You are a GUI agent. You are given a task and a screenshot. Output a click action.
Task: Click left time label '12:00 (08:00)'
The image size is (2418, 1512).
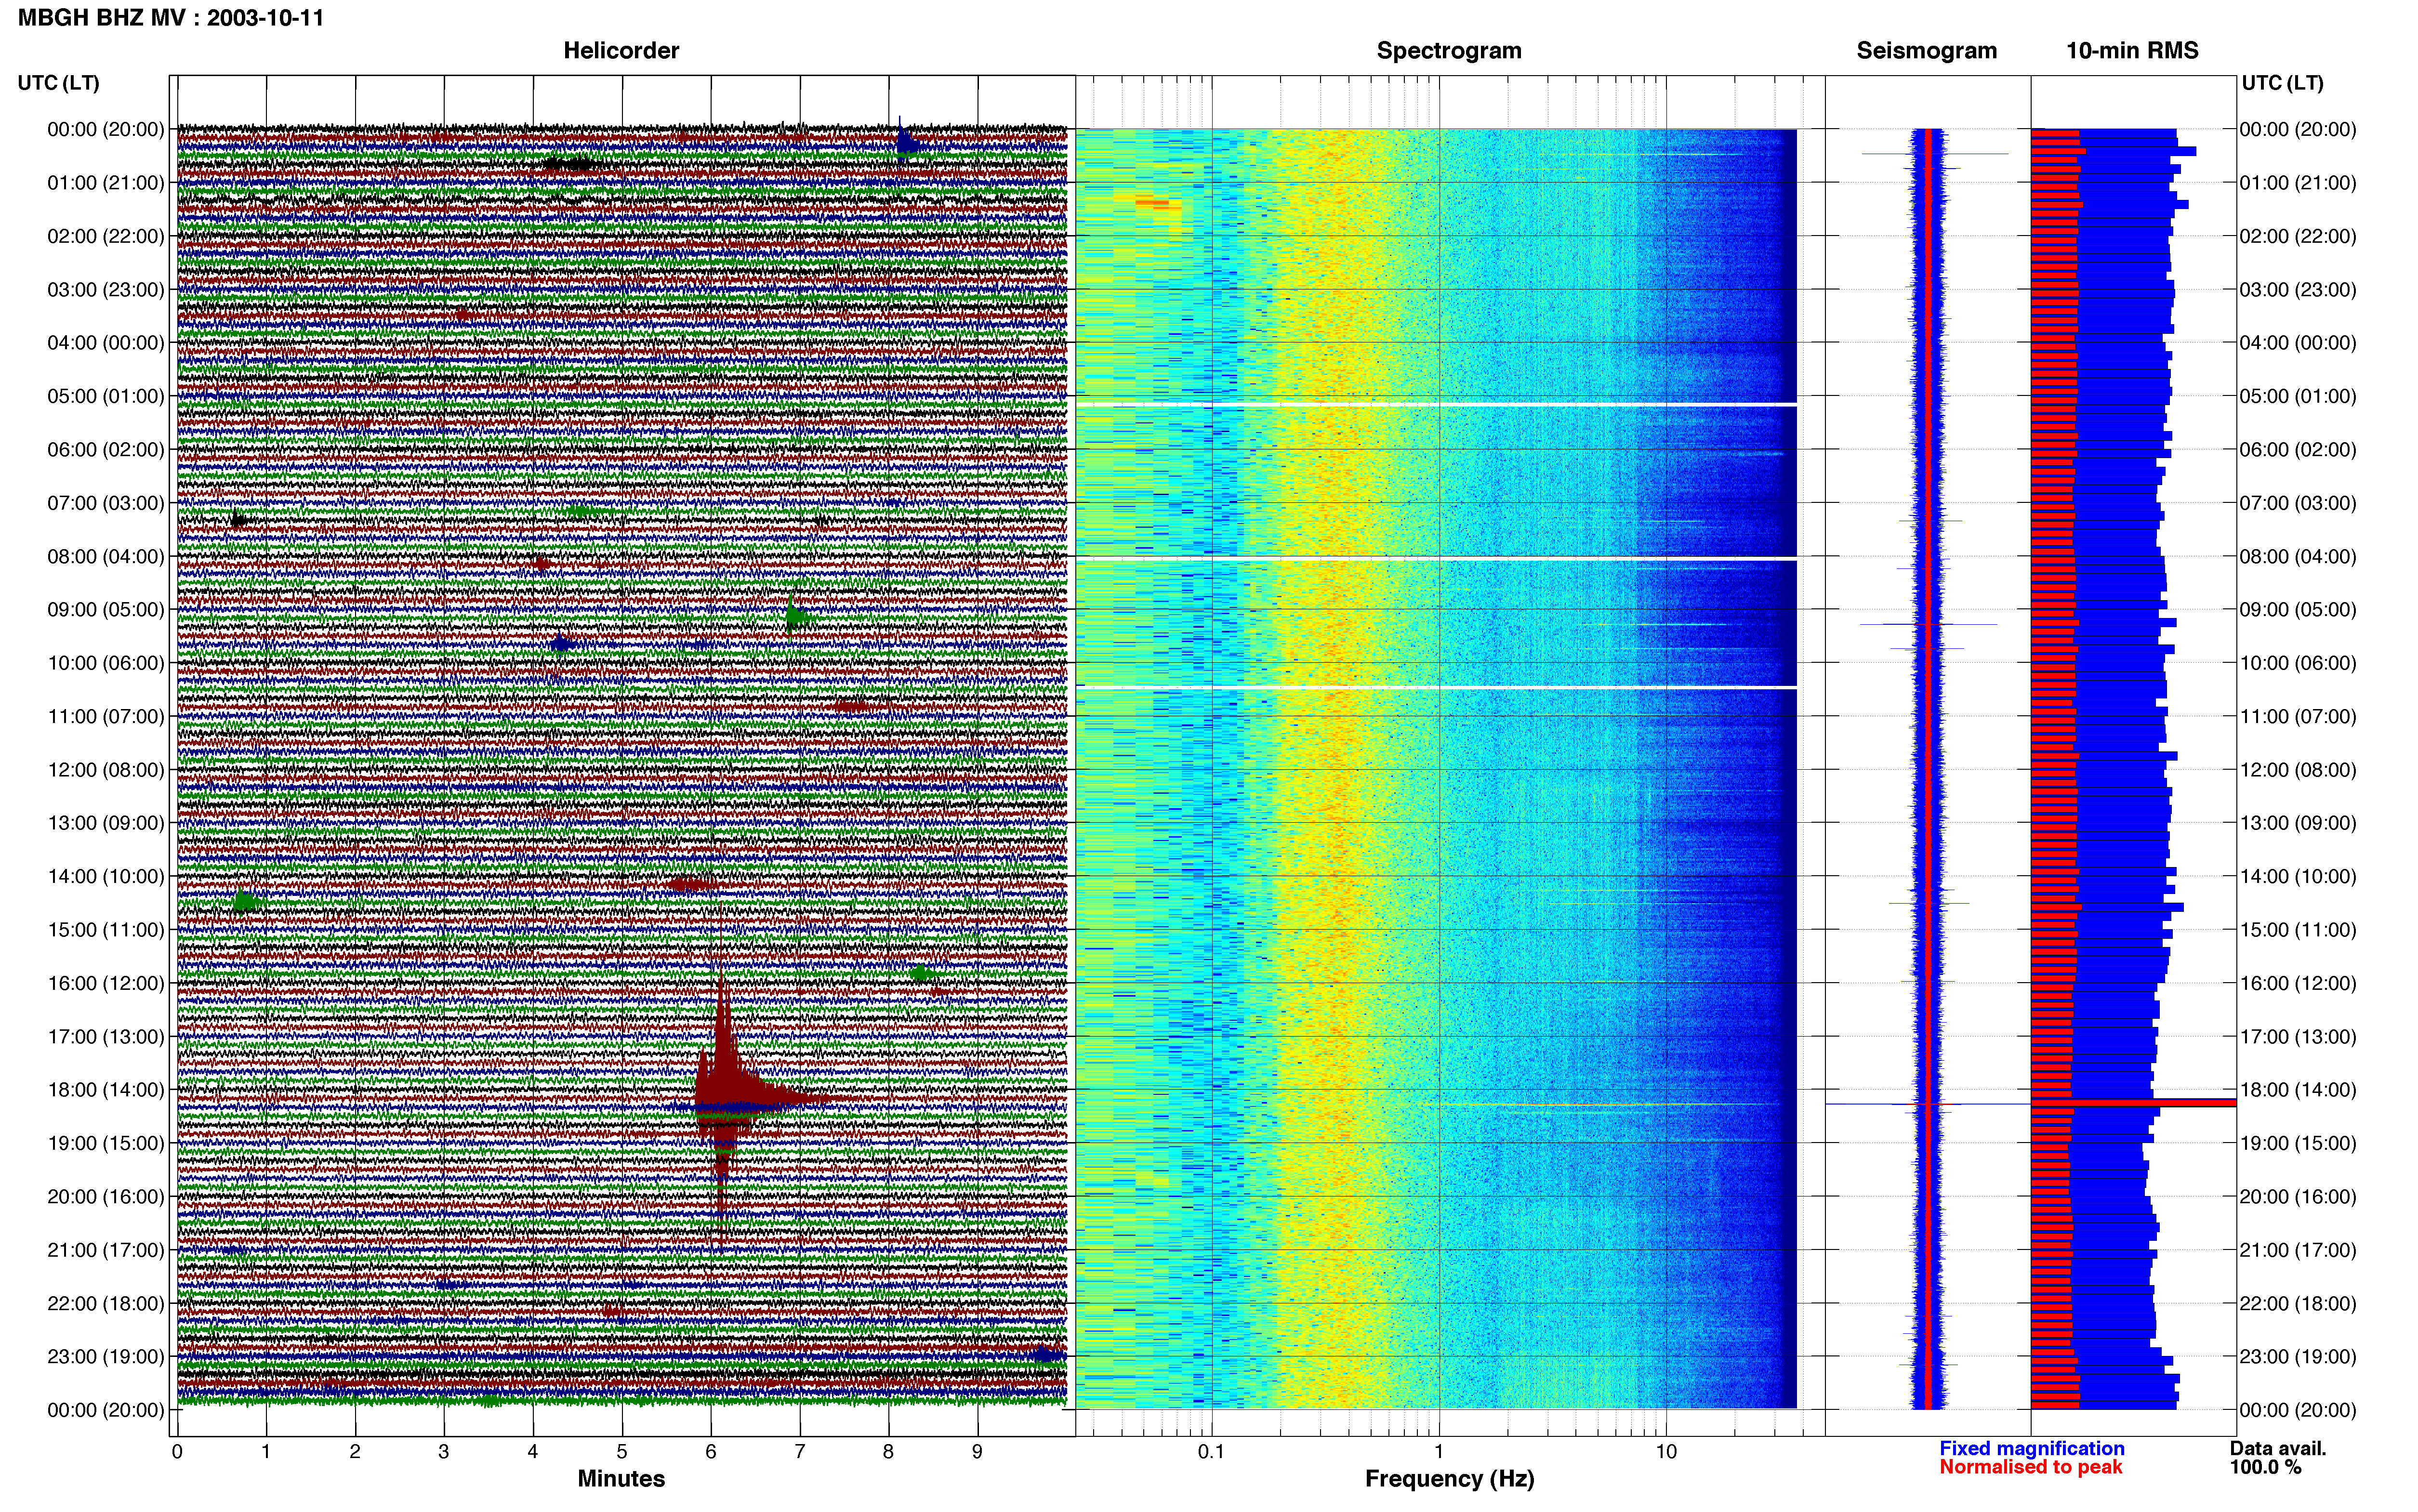pyautogui.click(x=106, y=770)
